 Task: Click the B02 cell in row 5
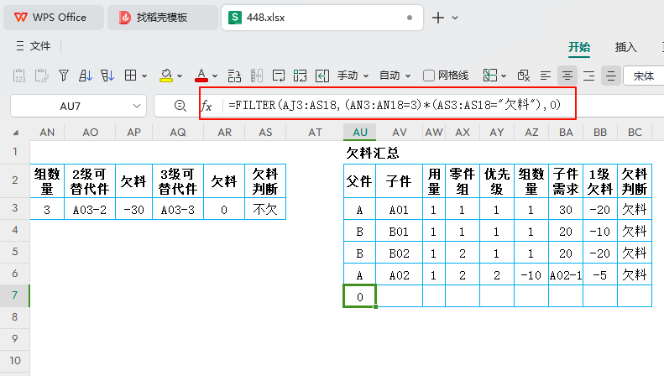[399, 253]
